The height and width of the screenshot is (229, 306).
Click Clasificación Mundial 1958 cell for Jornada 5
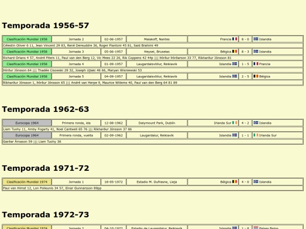pyautogui.click(x=27, y=76)
